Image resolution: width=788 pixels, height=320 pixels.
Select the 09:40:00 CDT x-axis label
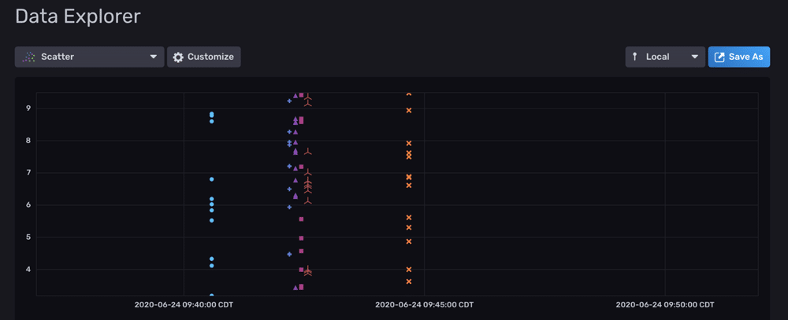(184, 304)
